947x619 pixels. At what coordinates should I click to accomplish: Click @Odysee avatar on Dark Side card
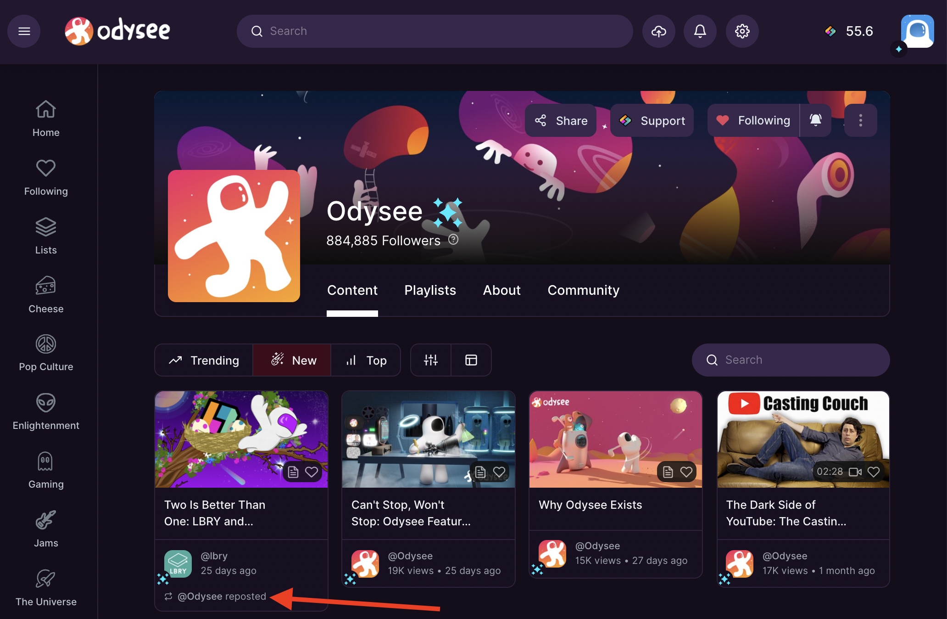click(x=740, y=564)
